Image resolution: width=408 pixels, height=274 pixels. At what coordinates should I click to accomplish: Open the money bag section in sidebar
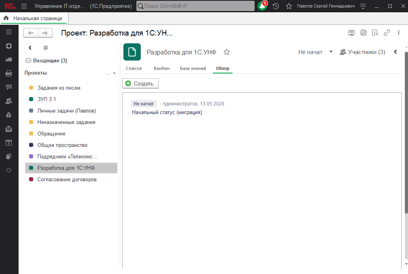9,115
